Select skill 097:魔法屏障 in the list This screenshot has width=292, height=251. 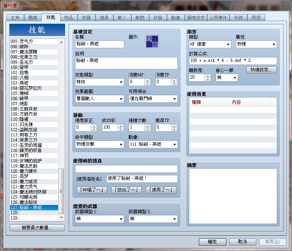pos(34,52)
